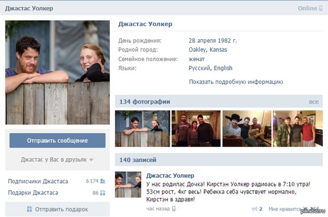The width and height of the screenshot is (328, 217).
Task: Open the 'Oakley, Kansas' hometown link
Action: click(208, 50)
